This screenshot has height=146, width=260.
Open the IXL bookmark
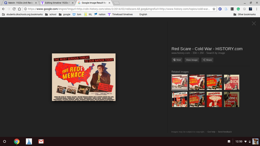tap(88, 15)
